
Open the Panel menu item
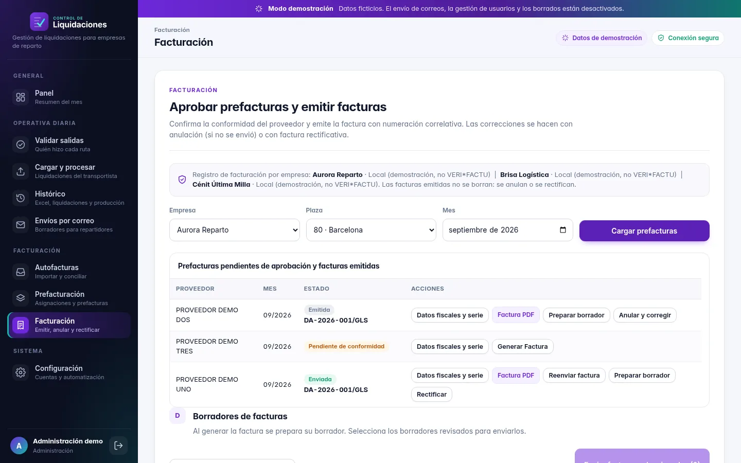tap(69, 97)
